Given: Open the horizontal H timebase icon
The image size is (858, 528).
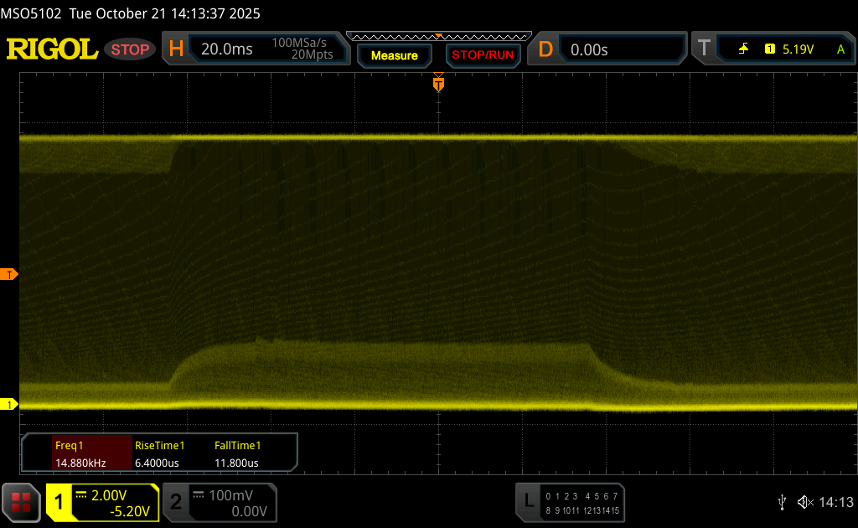Looking at the screenshot, I should tap(176, 49).
